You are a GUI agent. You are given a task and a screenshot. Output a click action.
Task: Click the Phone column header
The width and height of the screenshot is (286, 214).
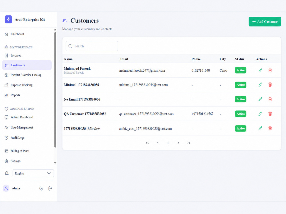click(196, 59)
